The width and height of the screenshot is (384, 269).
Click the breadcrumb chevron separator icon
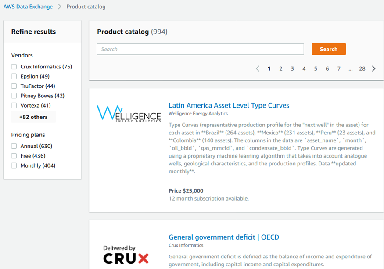(60, 7)
